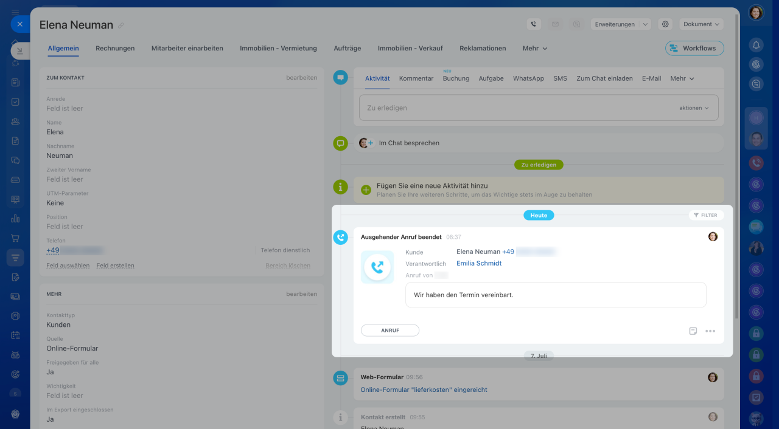Click the author avatar on the Web-Formular entry
This screenshot has width=779, height=429.
pyautogui.click(x=713, y=377)
